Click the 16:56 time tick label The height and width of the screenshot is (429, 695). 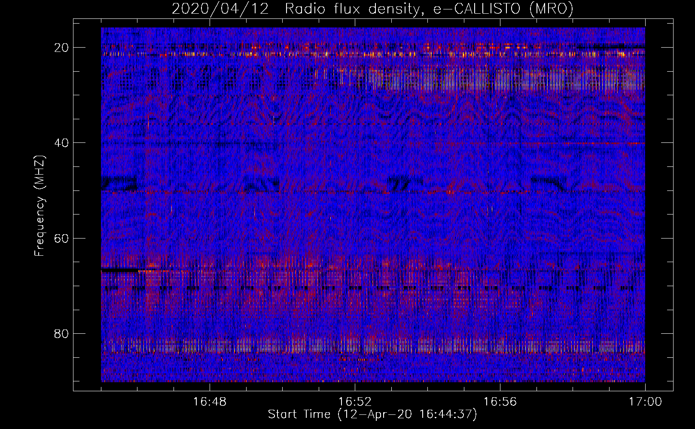[x=500, y=402]
